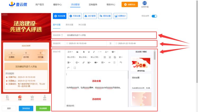
Task: Go to 活动管理 in top navigation
Action: (x=75, y=4)
